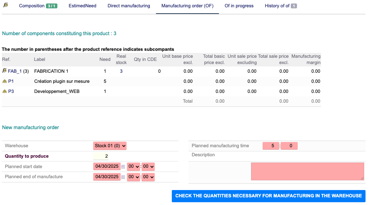The height and width of the screenshot is (205, 369).
Task: Click inside the Description text area
Action: click(x=307, y=171)
